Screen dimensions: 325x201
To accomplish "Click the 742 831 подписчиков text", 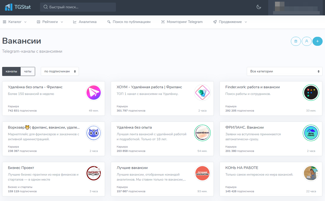I will point(22,111).
